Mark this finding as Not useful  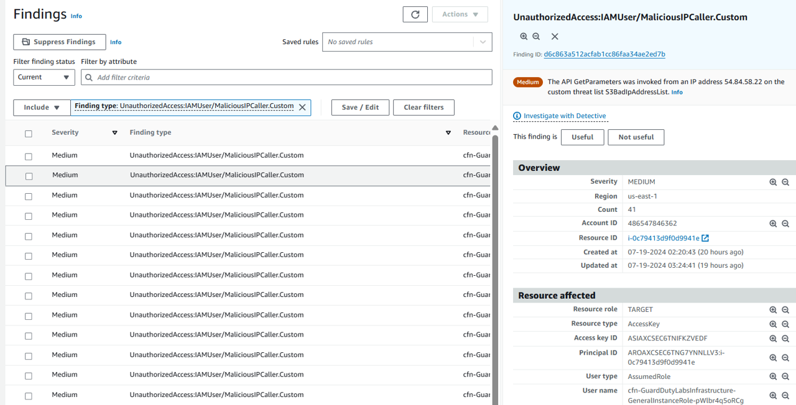pyautogui.click(x=636, y=137)
